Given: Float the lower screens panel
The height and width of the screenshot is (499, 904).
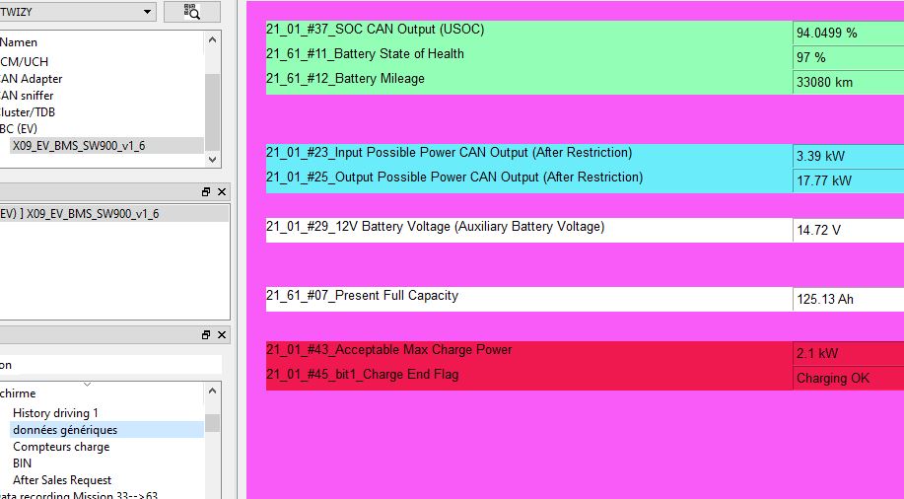Looking at the screenshot, I should point(207,335).
